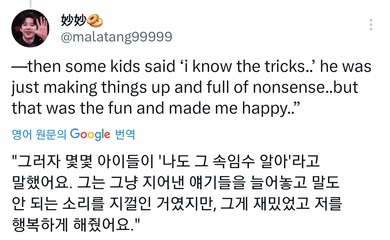Click the Google logo in translation attribution
Screen dimensions: 390x240
tap(90, 134)
